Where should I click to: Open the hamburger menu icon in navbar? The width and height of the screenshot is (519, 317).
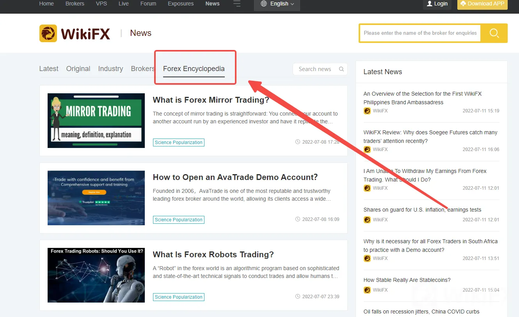237,4
